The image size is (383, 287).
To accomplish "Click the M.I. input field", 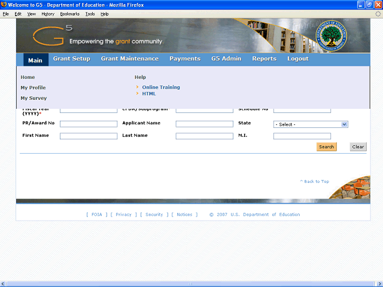I will (302, 136).
